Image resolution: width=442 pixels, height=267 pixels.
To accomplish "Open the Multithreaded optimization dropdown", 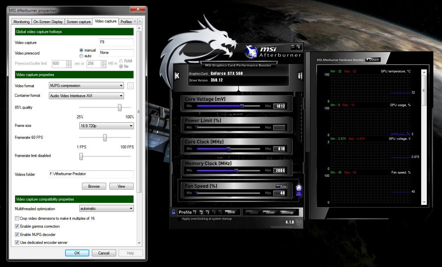I will [x=107, y=209].
